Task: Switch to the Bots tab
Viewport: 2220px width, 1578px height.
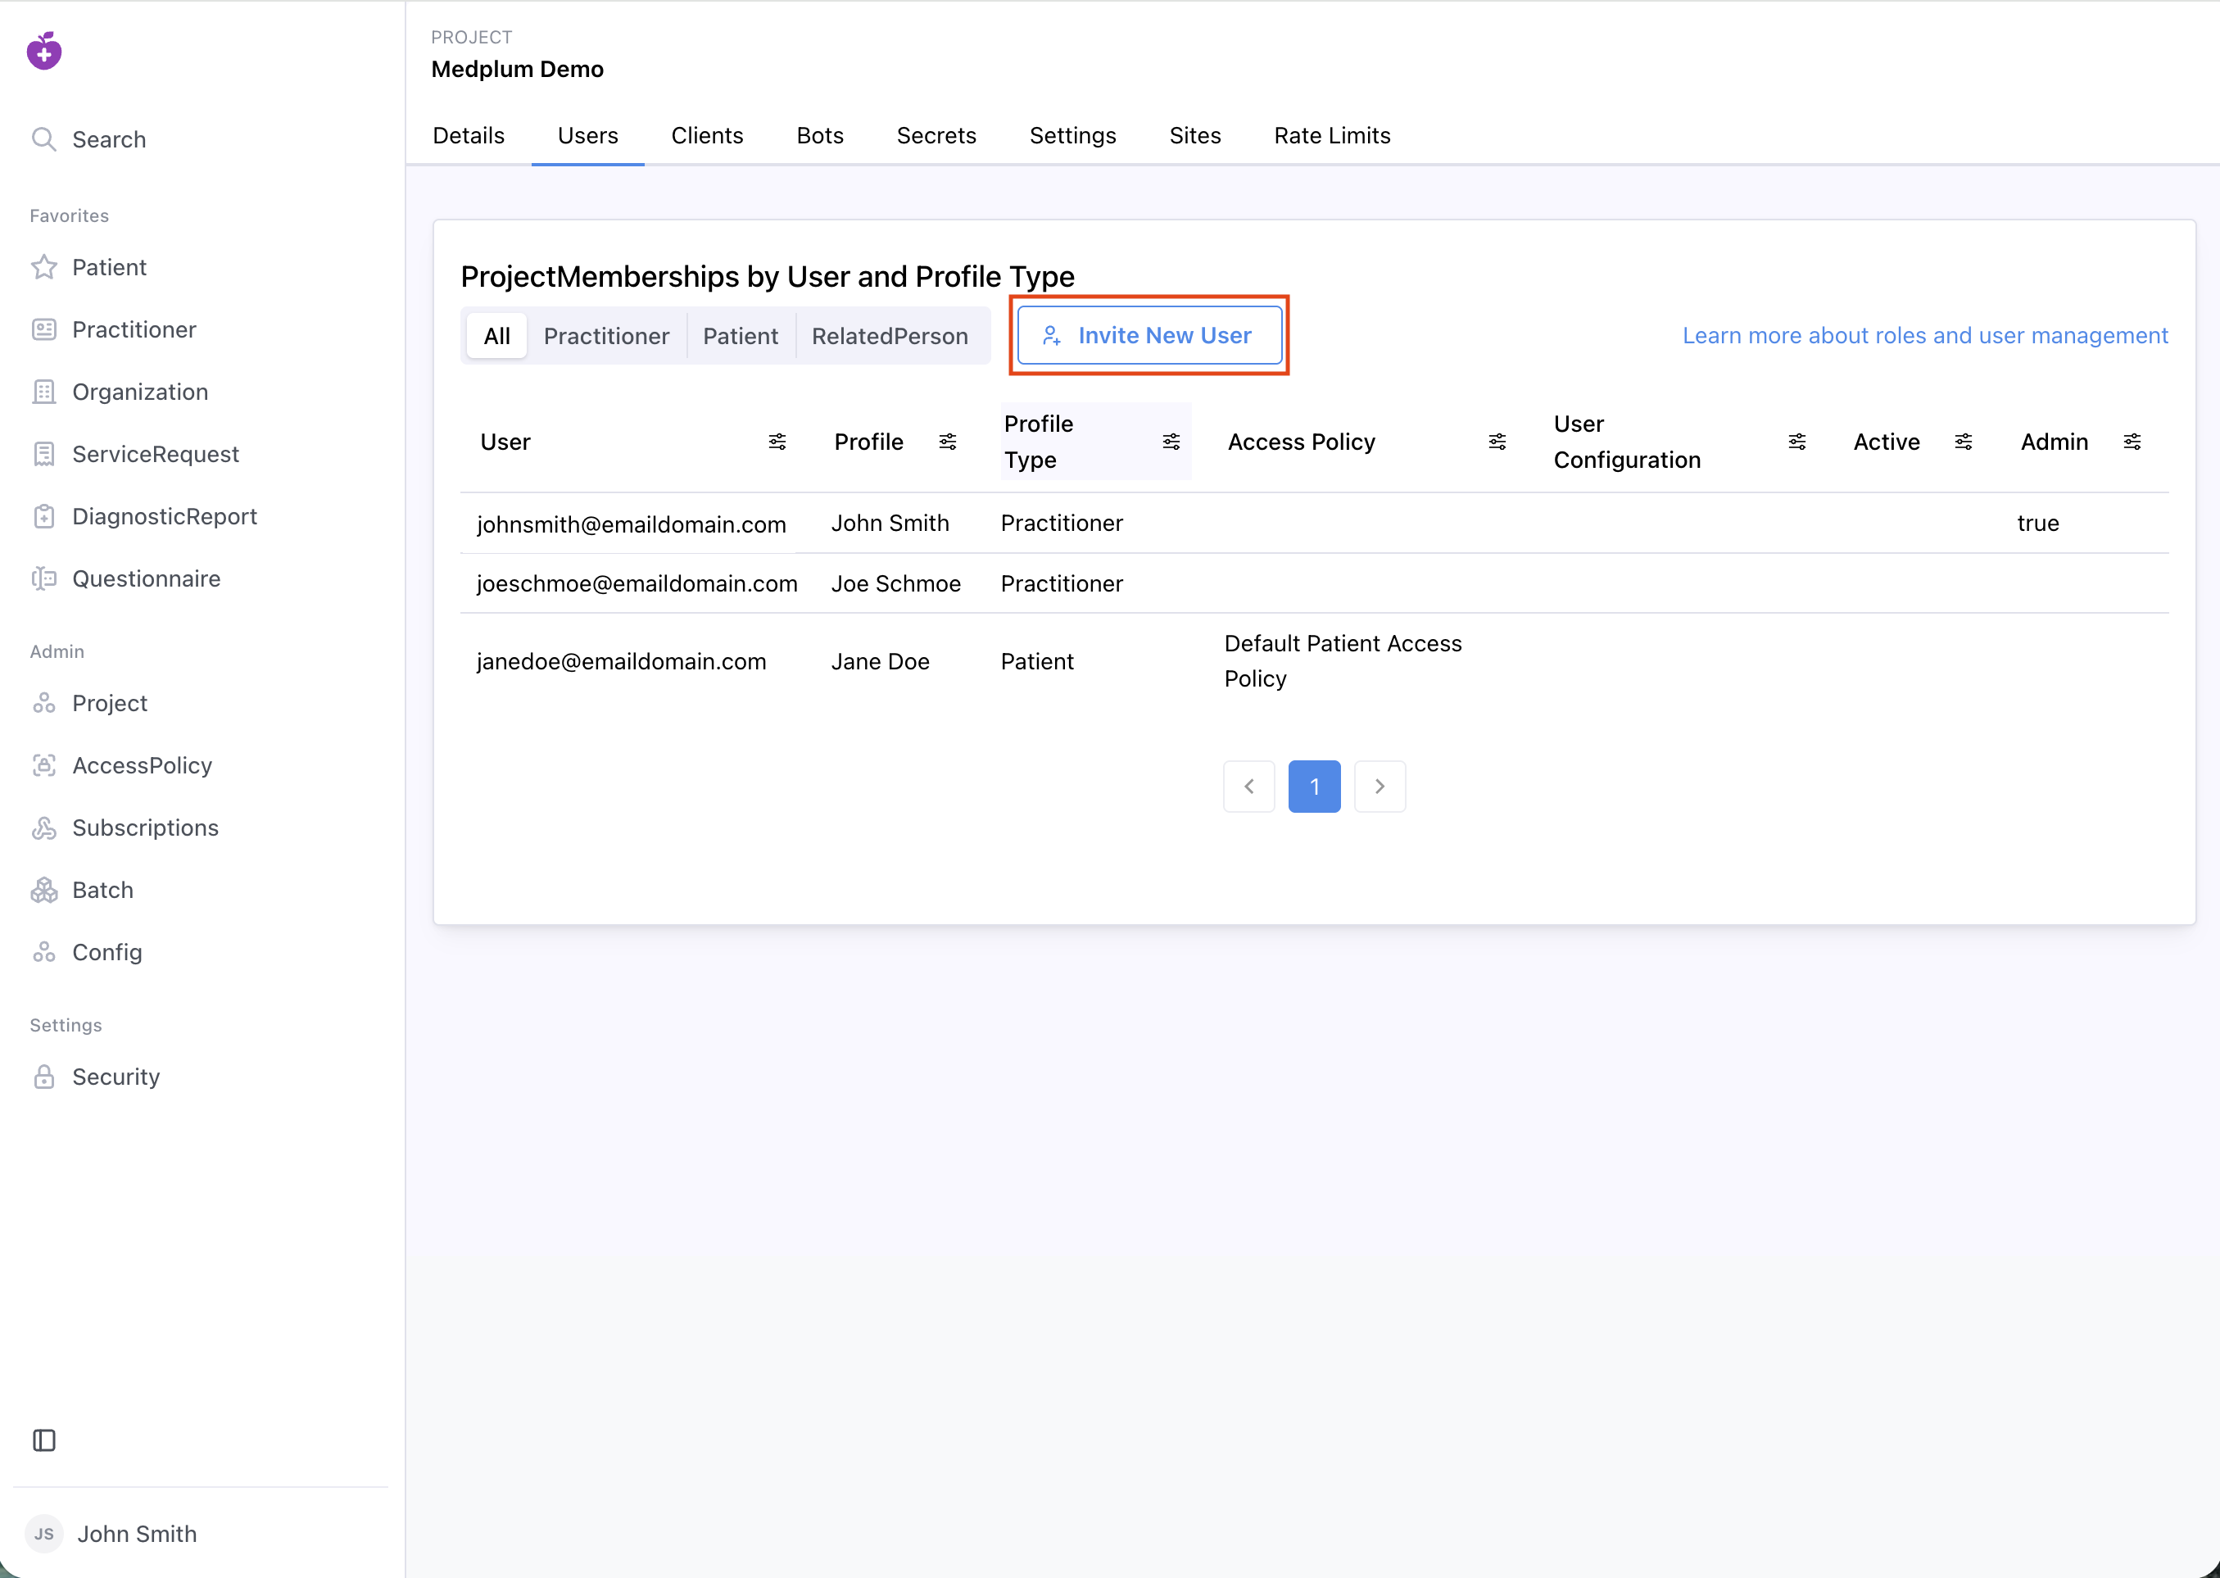Action: [x=820, y=135]
